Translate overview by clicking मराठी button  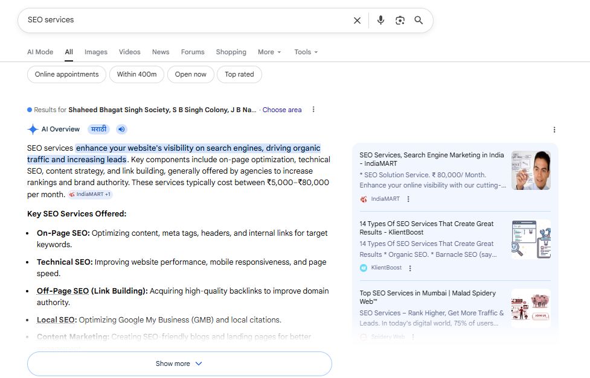pyautogui.click(x=98, y=128)
